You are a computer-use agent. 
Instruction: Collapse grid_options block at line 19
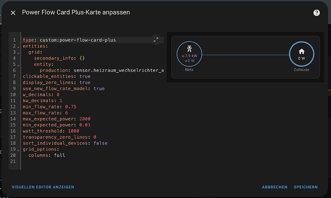[19, 149]
